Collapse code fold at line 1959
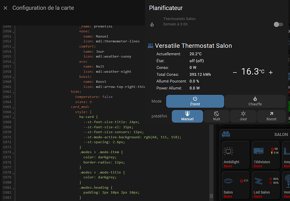Screen dimensions: 290x201 pos(13,77)
